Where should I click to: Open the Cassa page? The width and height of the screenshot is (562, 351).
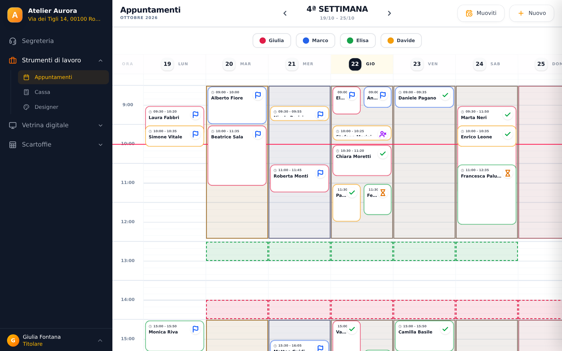63,92
